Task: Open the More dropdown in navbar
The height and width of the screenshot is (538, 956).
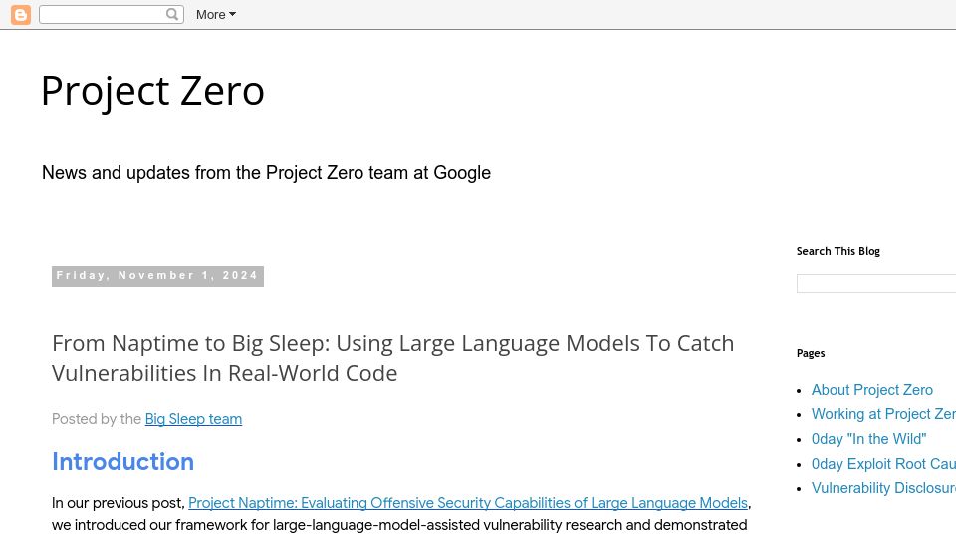Action: pyautogui.click(x=216, y=15)
